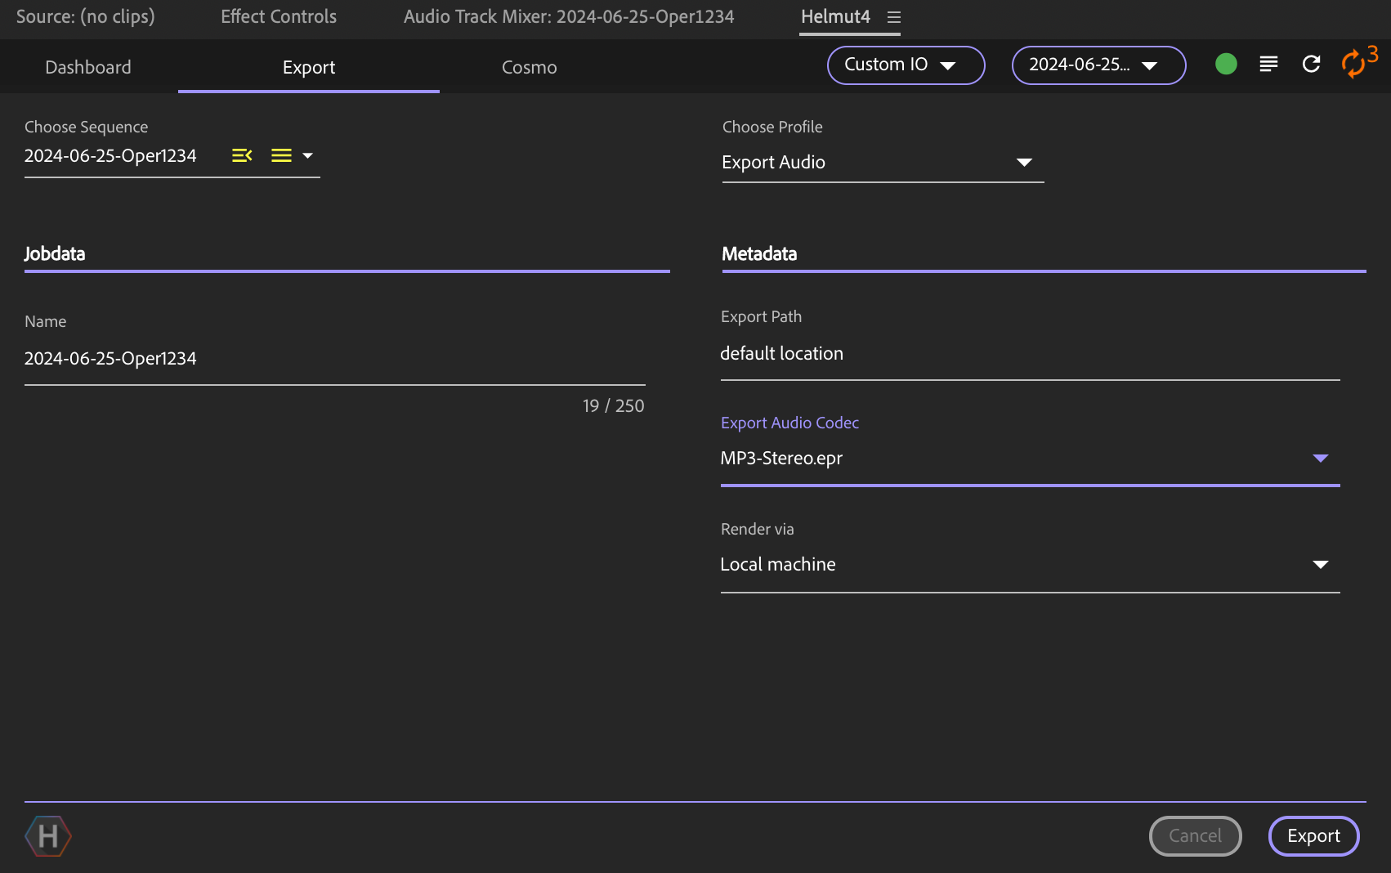Open the 2024-06-25 project dropdown
Screen dimensions: 1391x873
point(1098,65)
